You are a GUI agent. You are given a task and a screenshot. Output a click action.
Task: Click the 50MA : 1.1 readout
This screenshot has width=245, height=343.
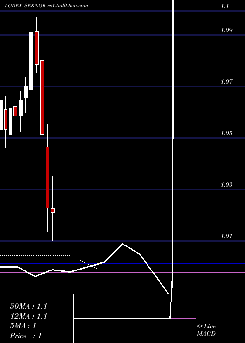pos(28,306)
